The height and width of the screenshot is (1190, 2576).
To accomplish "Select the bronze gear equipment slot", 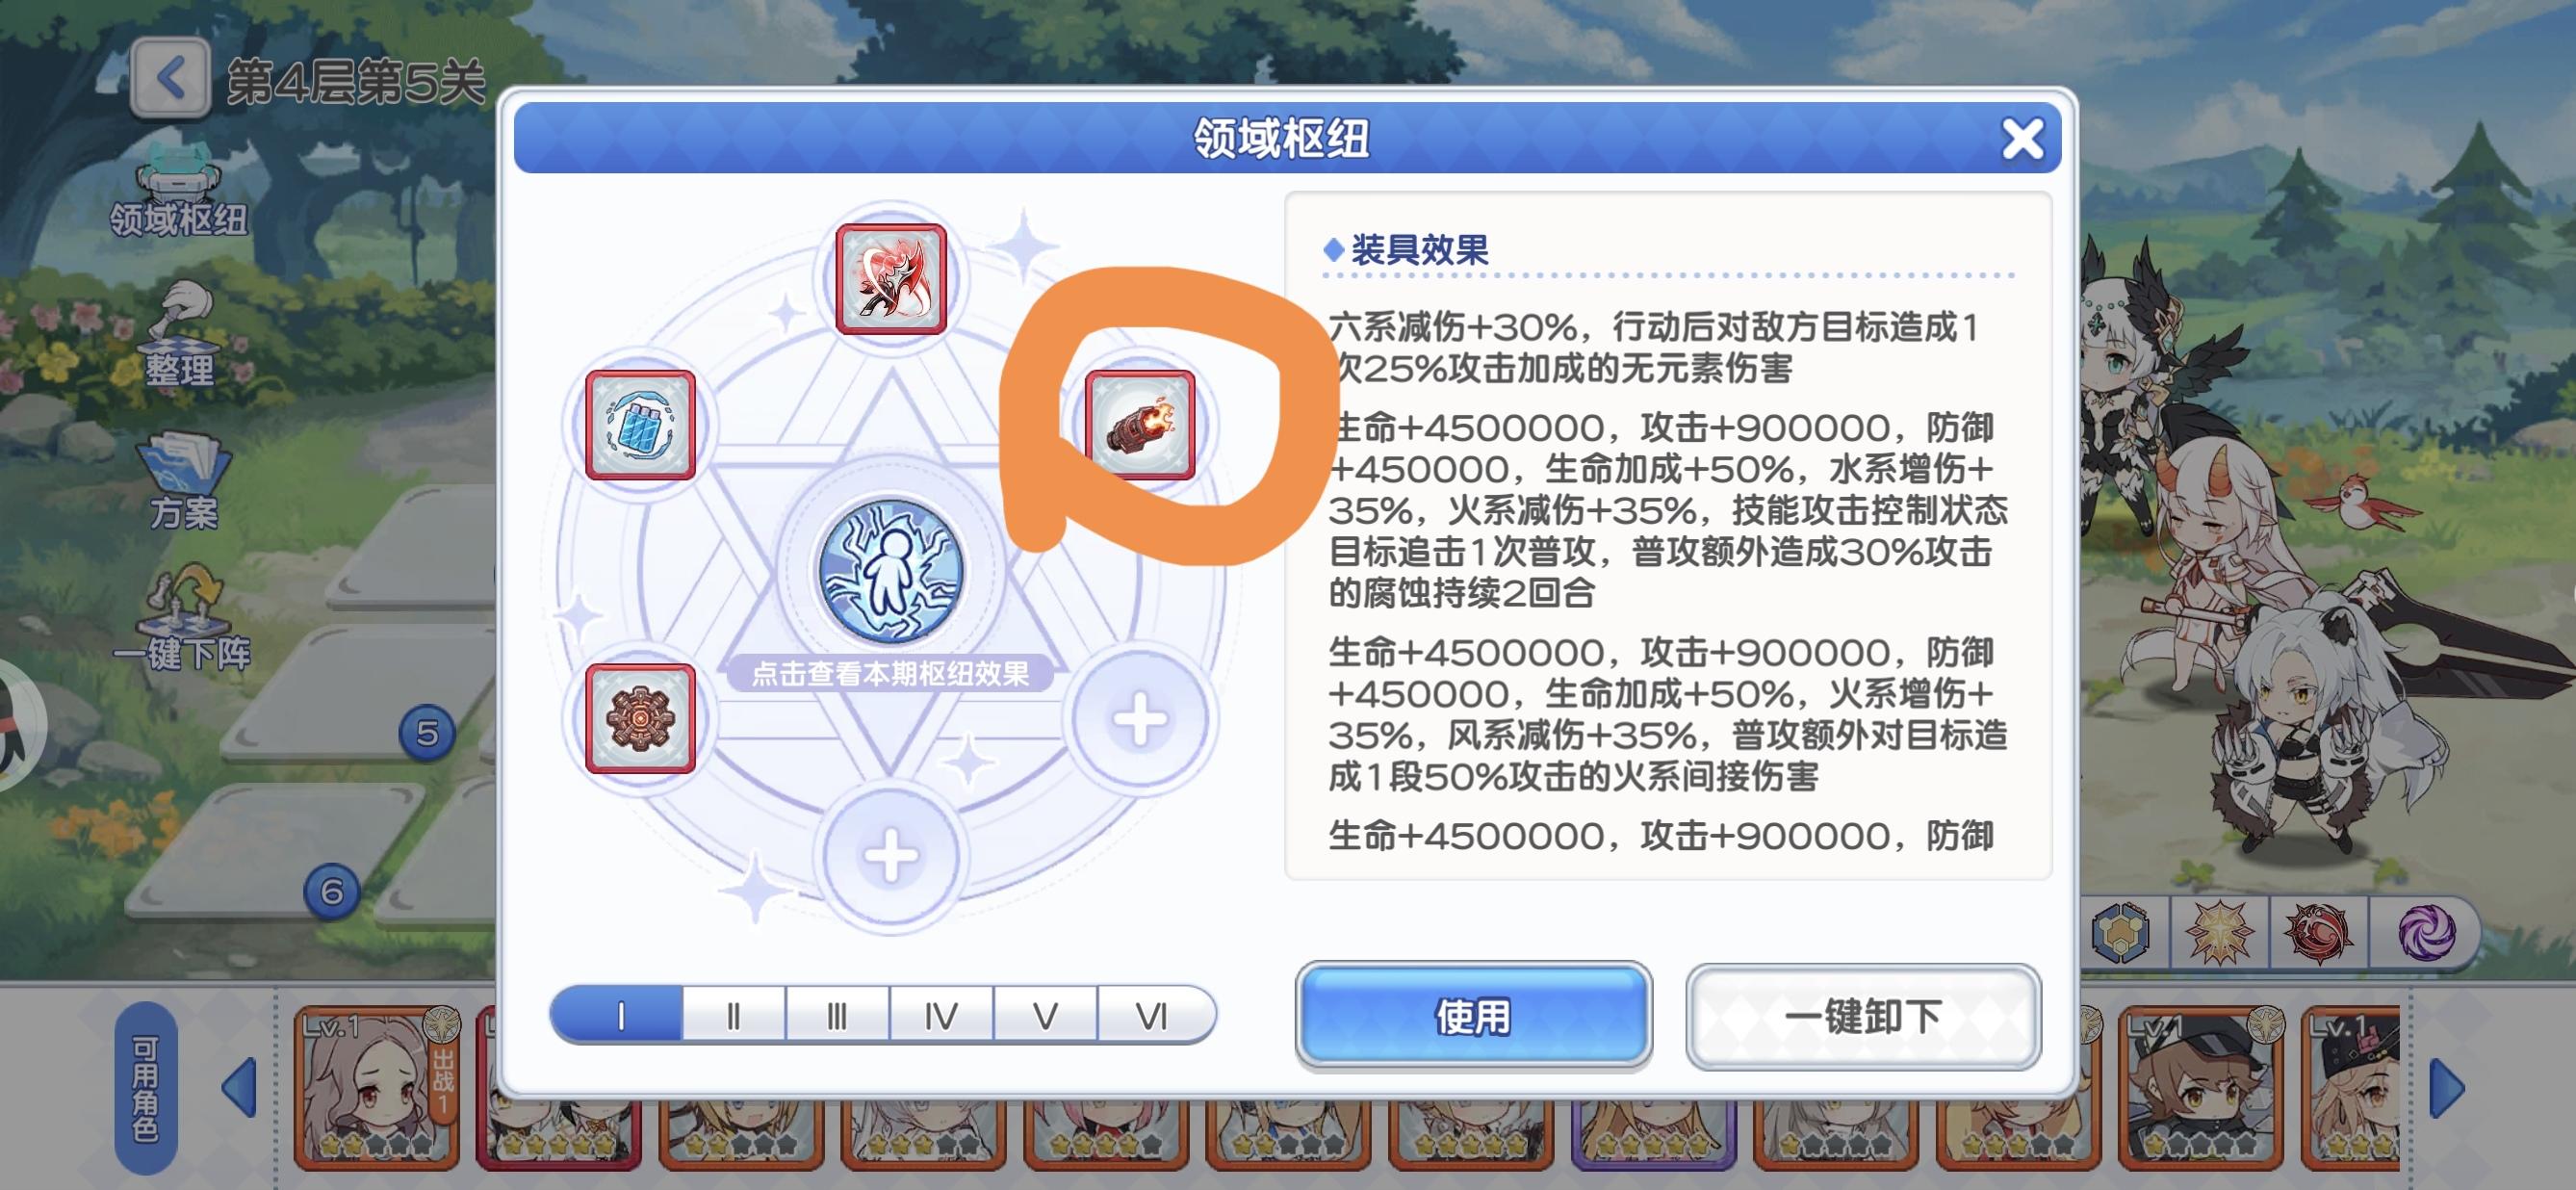I will click(640, 718).
